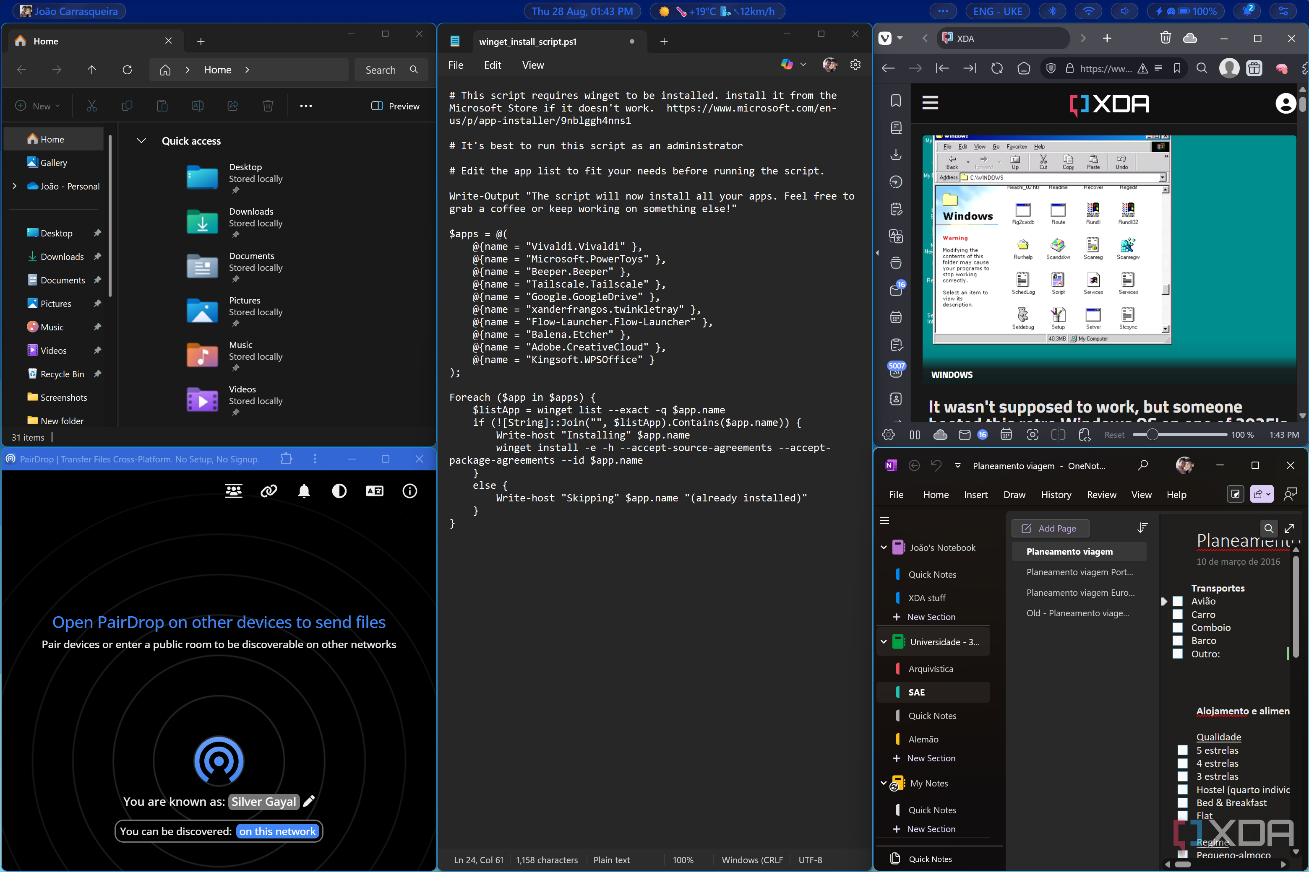Click PairDrop's pair device link icon
Screen dimensions: 1309x872
point(269,491)
